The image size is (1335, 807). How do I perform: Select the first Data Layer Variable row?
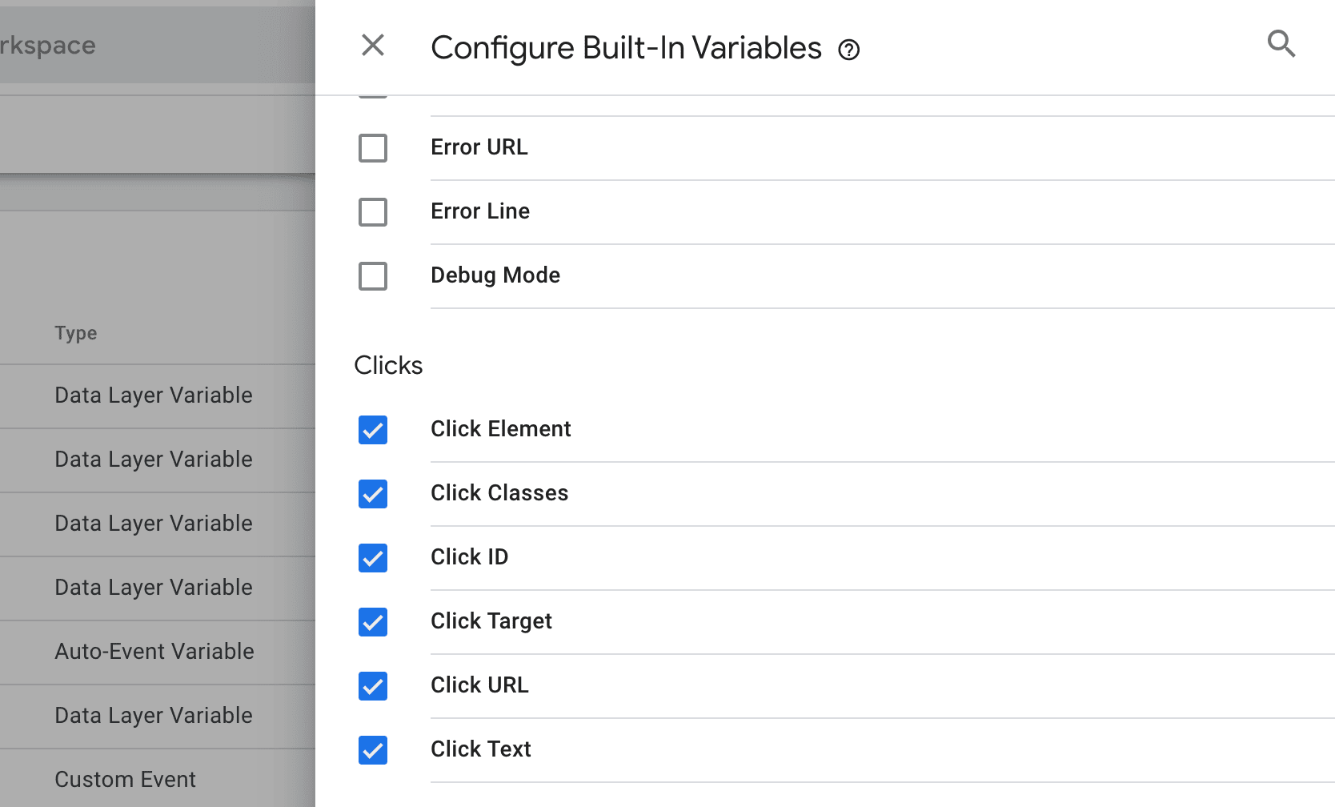click(153, 395)
